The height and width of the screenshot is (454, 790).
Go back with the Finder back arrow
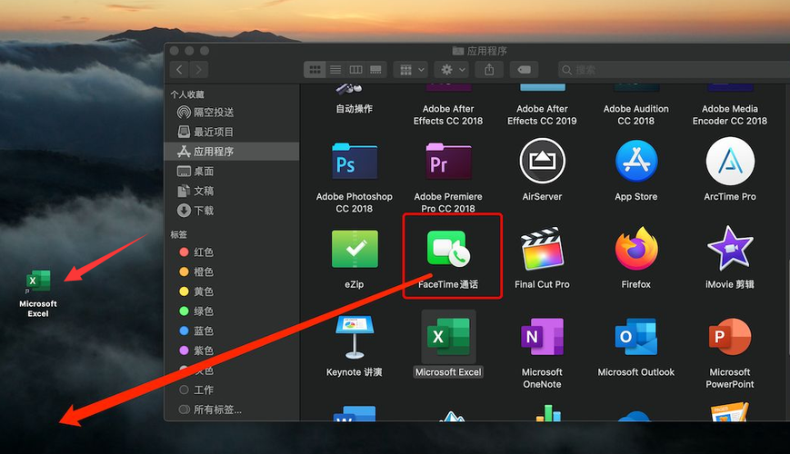pyautogui.click(x=180, y=70)
